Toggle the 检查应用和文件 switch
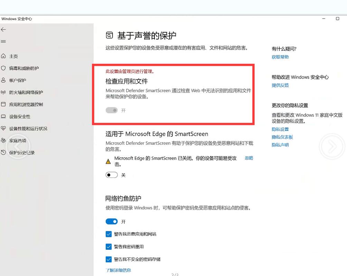 click(112, 110)
